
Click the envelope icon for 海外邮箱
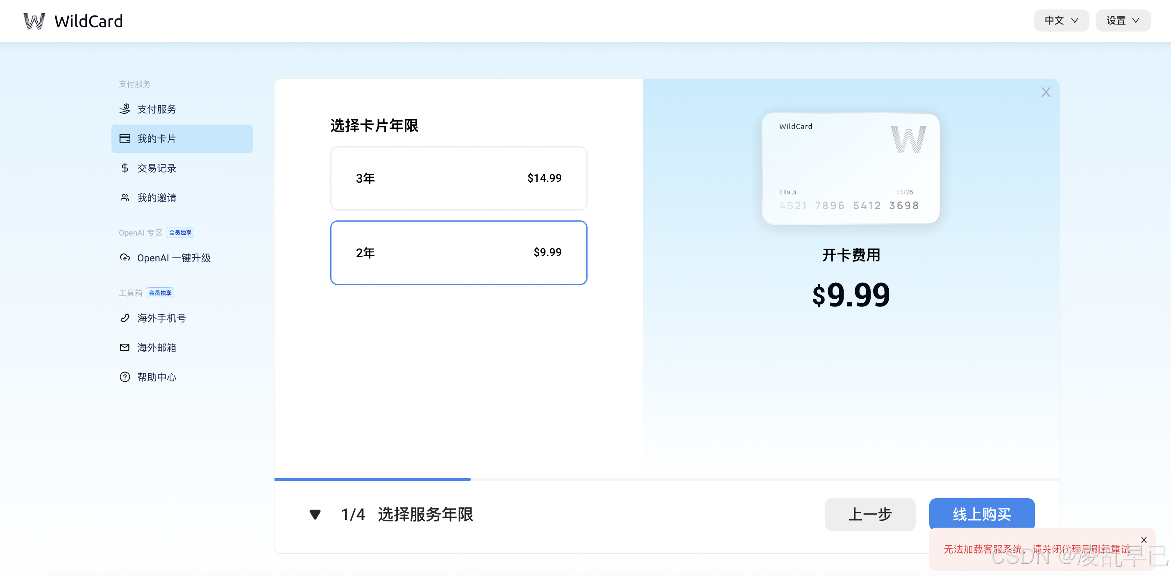point(125,348)
